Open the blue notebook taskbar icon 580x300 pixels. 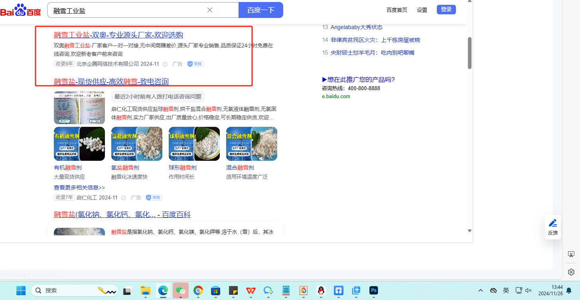pos(286,290)
